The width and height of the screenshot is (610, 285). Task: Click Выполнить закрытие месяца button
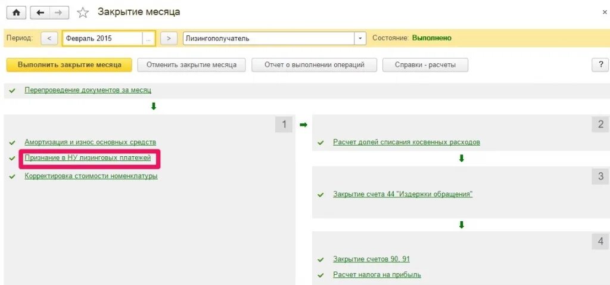pos(69,65)
